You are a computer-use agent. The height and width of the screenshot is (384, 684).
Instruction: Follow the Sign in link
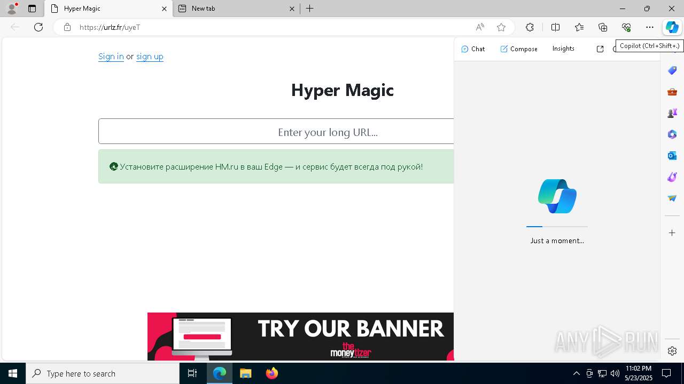coord(111,57)
